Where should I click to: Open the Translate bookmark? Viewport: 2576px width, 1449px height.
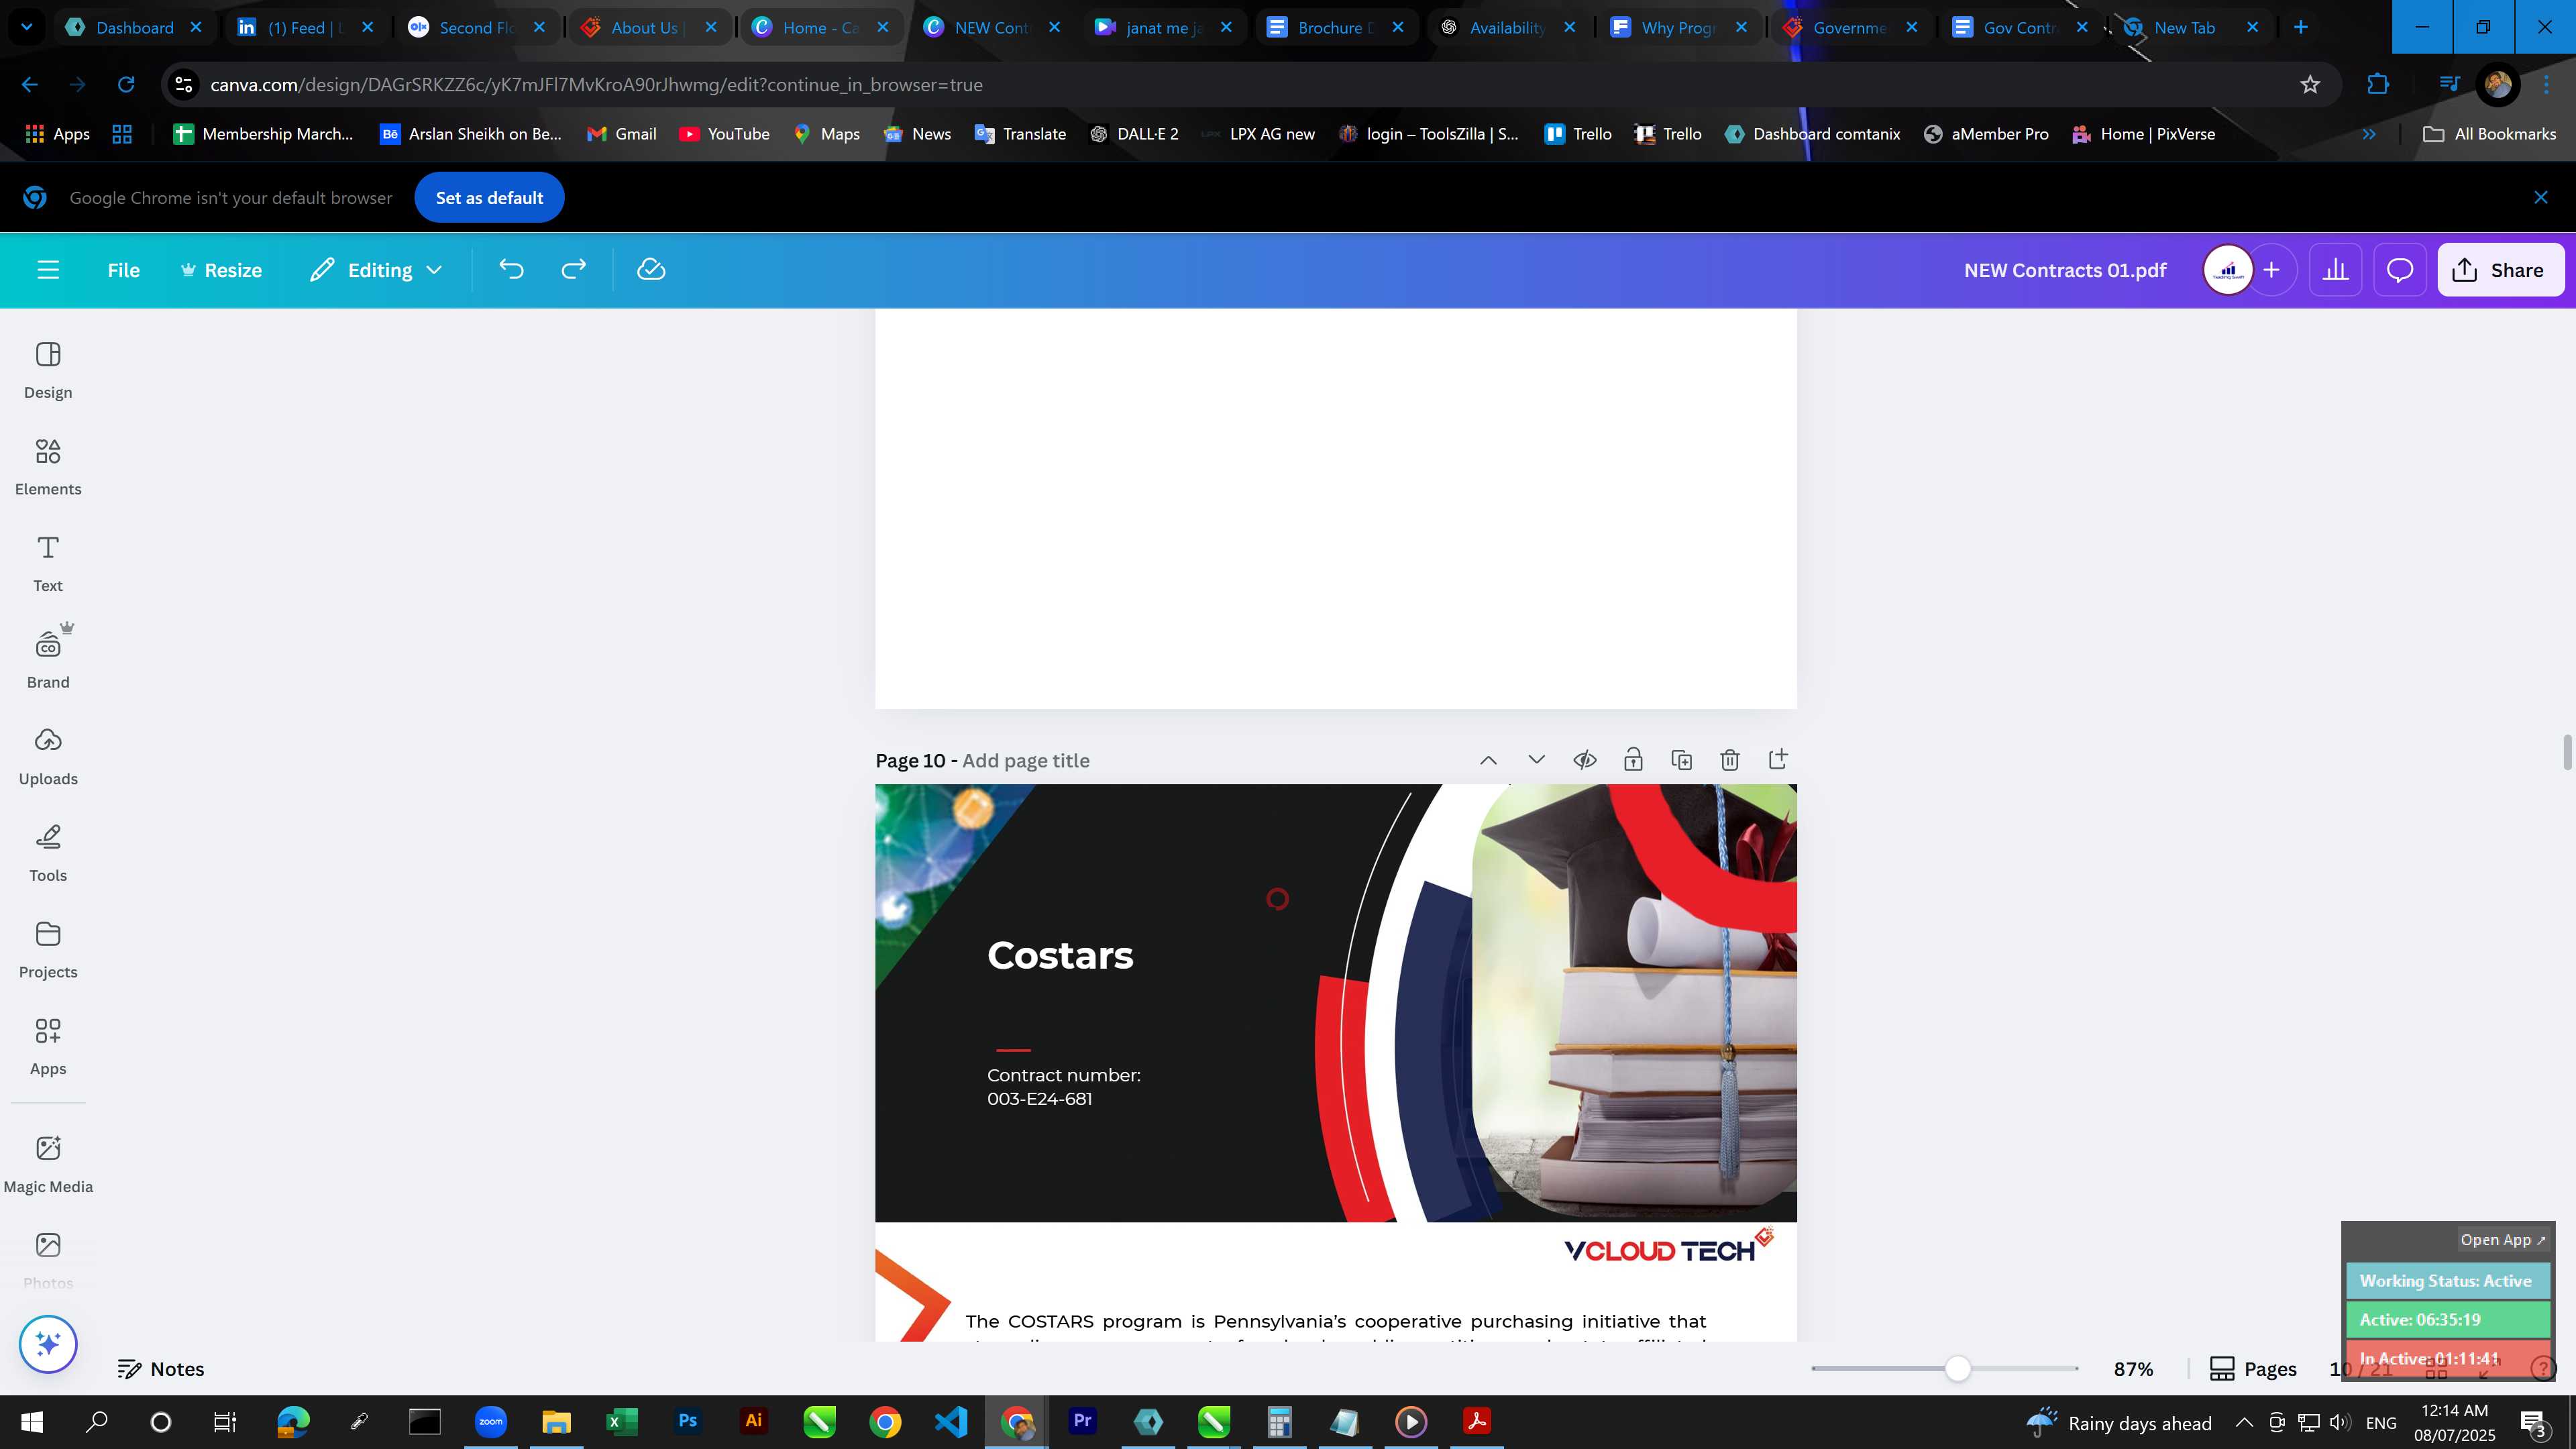click(x=1020, y=134)
